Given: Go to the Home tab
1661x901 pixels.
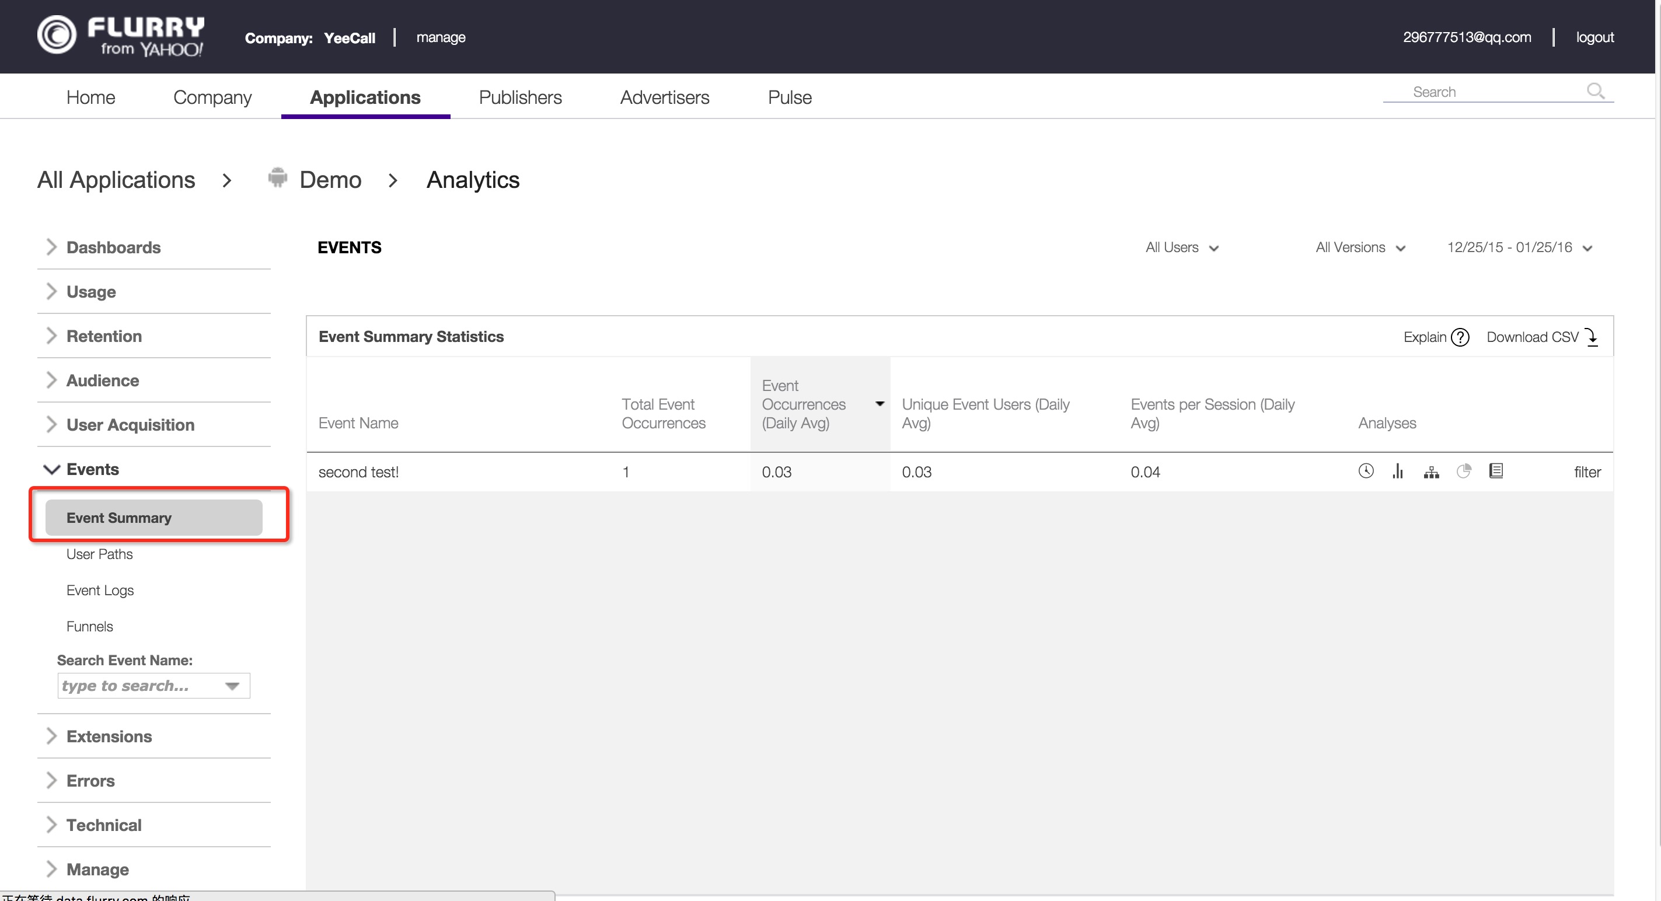Looking at the screenshot, I should pyautogui.click(x=91, y=97).
